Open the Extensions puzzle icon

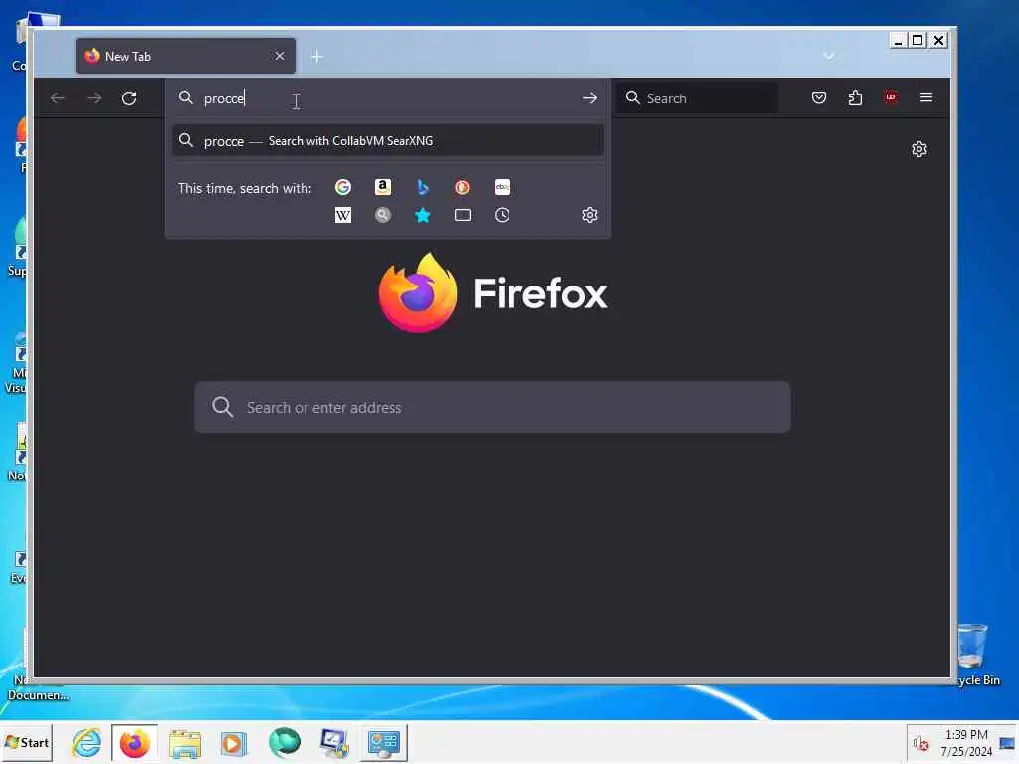855,97
